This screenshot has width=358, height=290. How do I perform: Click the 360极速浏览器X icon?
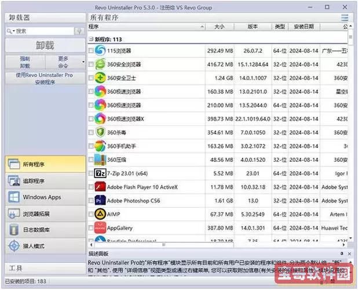(100, 119)
